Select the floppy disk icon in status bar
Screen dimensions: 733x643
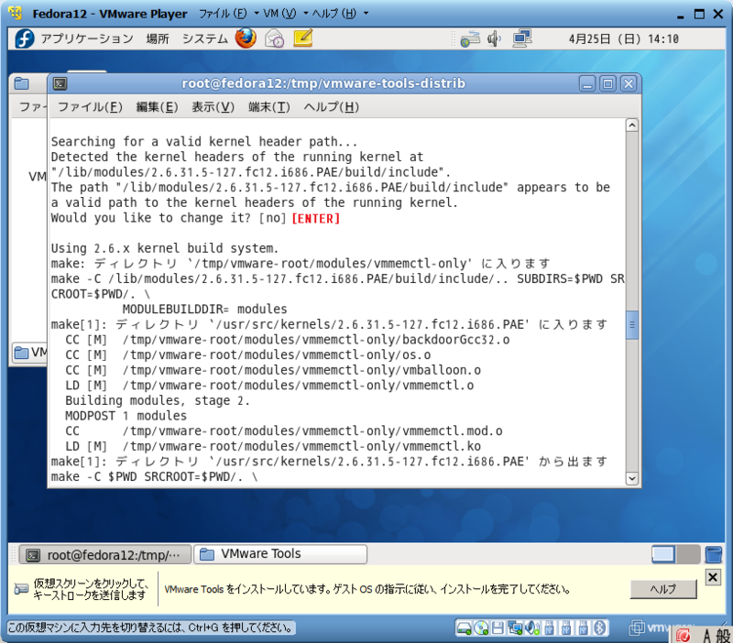[497, 629]
